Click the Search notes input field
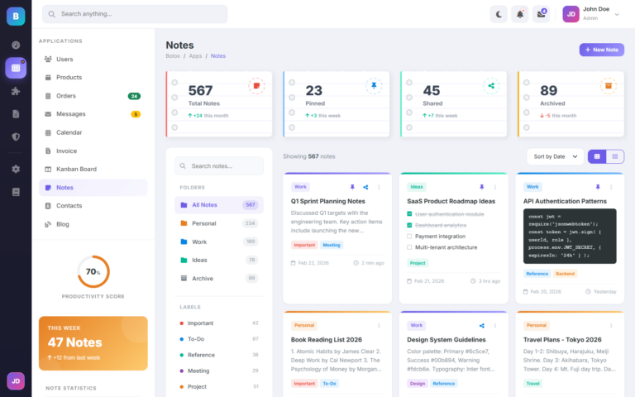 coord(219,165)
